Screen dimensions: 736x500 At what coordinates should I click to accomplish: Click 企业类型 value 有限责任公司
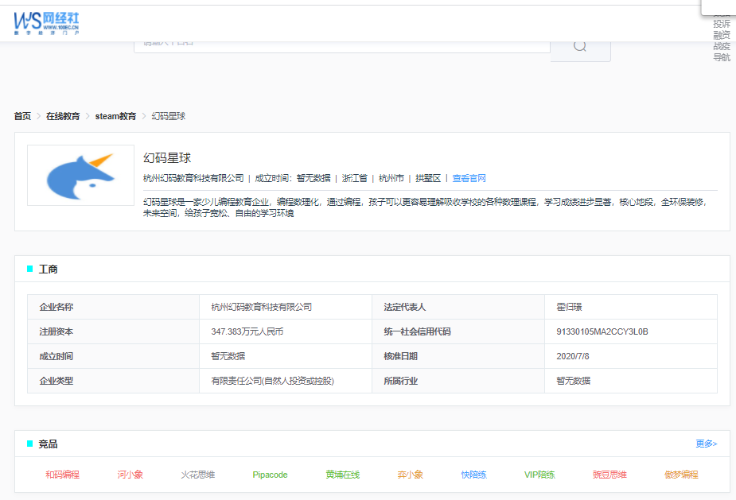[x=272, y=381]
